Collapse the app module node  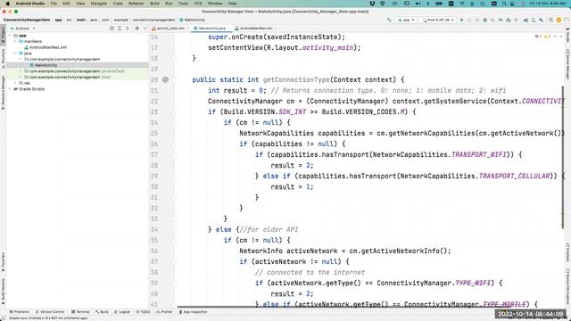click(x=10, y=36)
